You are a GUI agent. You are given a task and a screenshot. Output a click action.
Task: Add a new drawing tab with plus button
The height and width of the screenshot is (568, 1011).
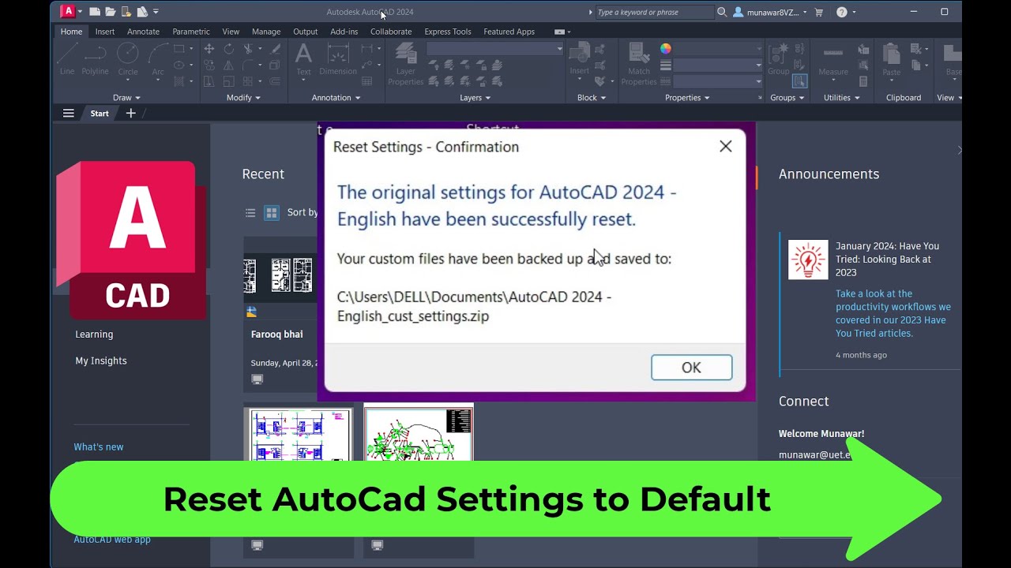coord(131,113)
